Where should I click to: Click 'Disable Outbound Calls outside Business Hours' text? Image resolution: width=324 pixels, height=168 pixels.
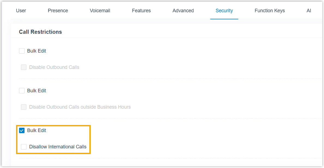tap(80, 107)
